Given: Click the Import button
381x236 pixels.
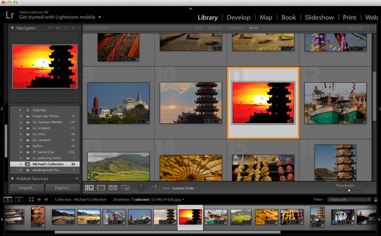Looking at the screenshot, I should pyautogui.click(x=27, y=188).
